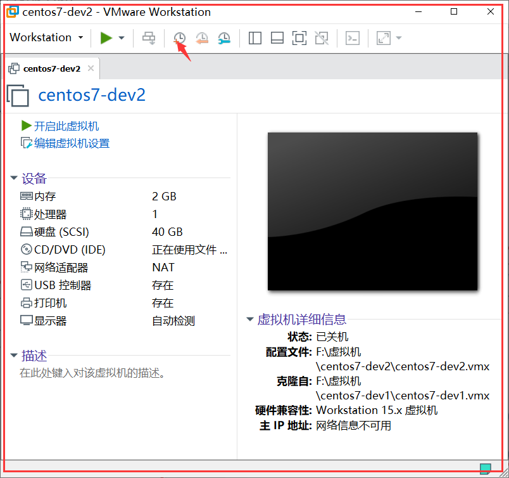Collapse the 设备 section
509x478 pixels.
click(14, 178)
